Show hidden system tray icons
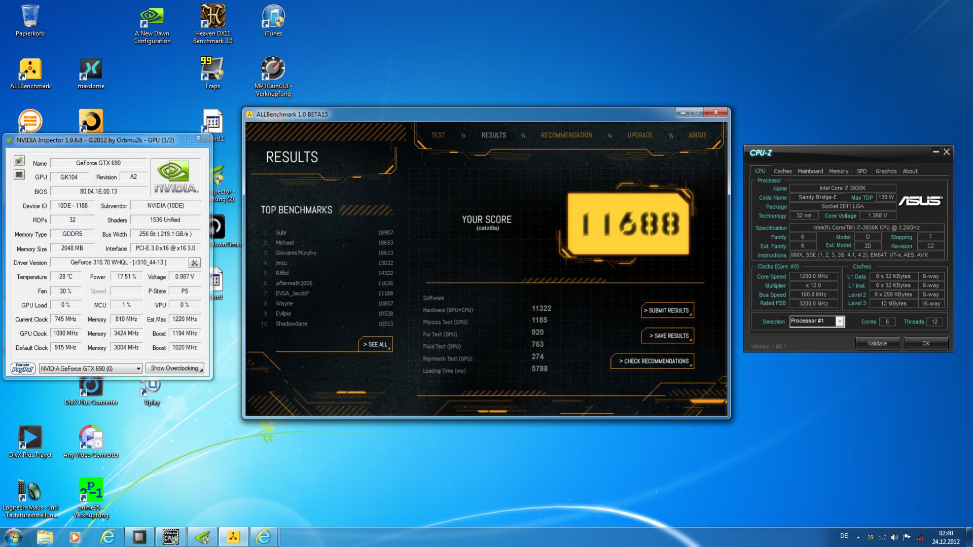The image size is (973, 547). tap(858, 537)
